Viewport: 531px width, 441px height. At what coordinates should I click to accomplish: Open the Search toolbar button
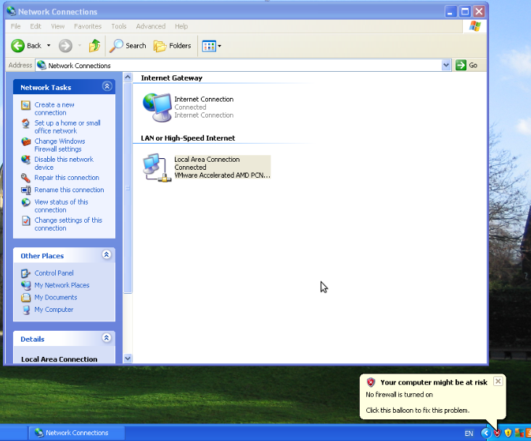coord(128,46)
